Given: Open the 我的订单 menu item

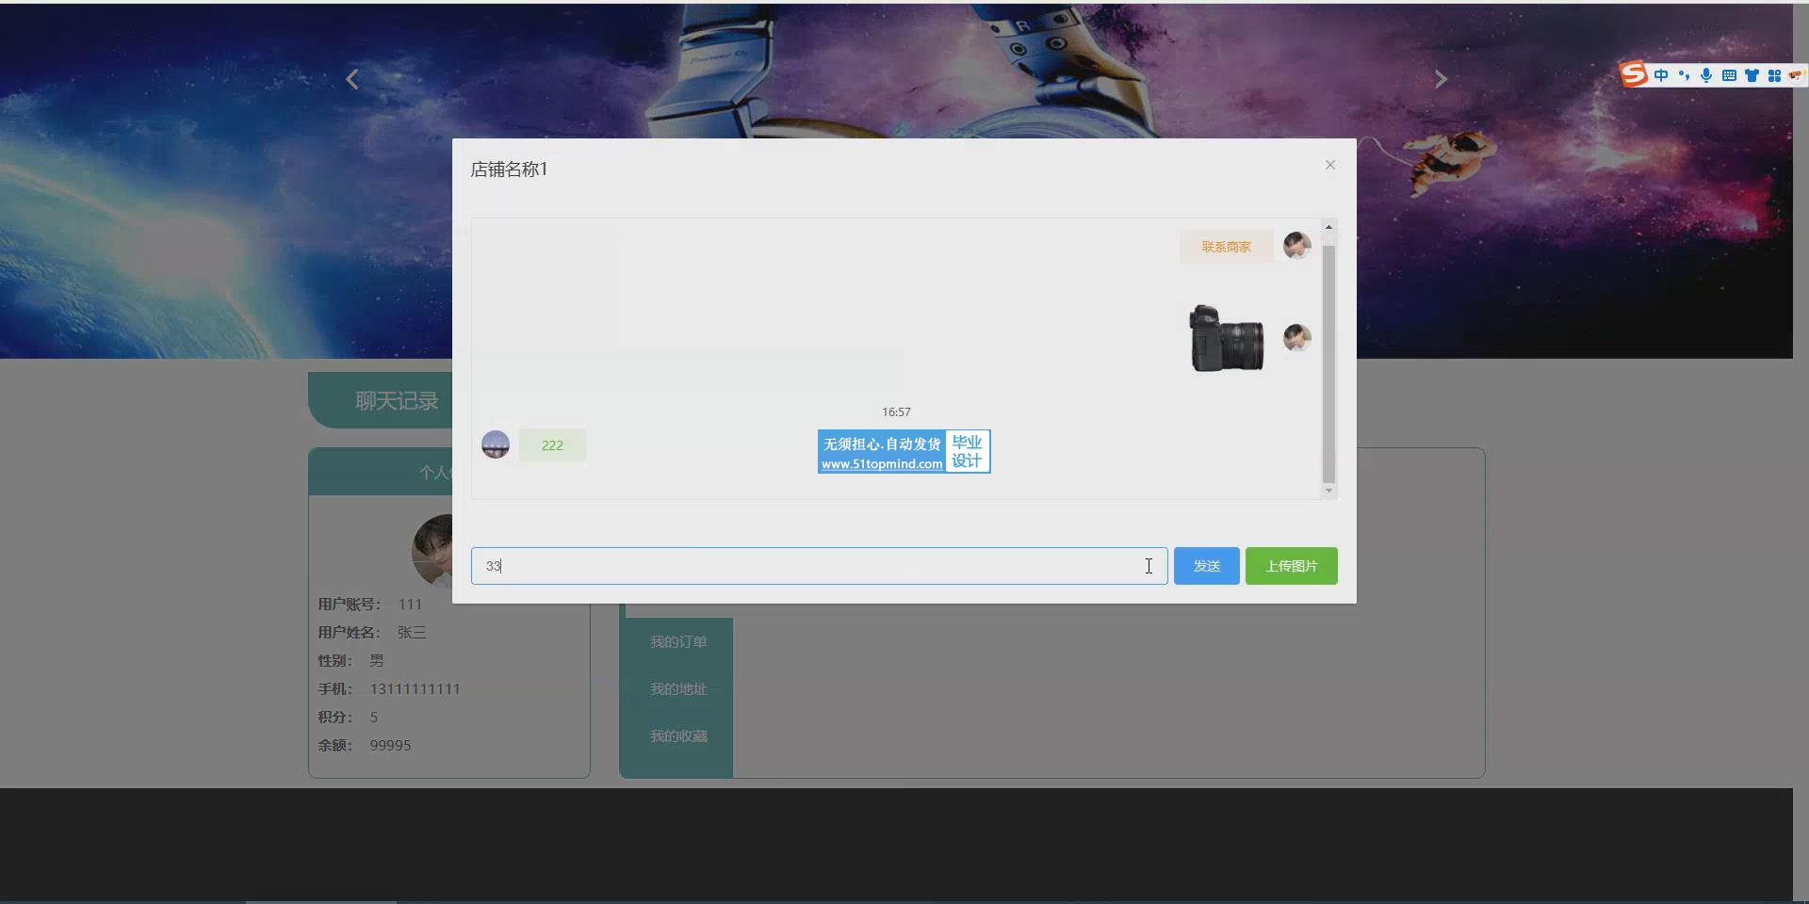Looking at the screenshot, I should [x=677, y=641].
